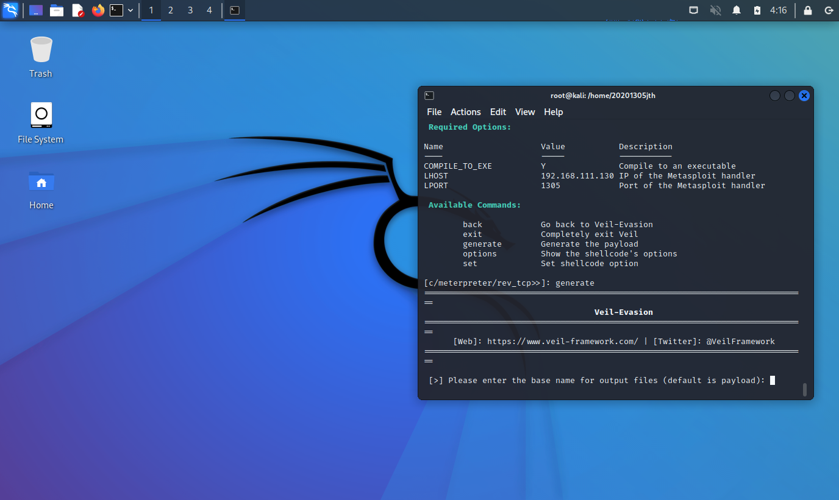Switch to workspace 4
The height and width of the screenshot is (500, 839).
pos(210,10)
